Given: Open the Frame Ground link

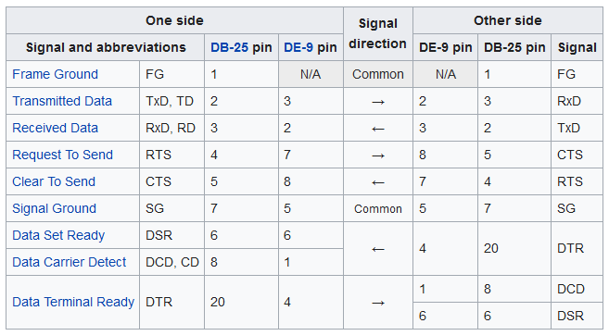Looking at the screenshot, I should [x=55, y=74].
